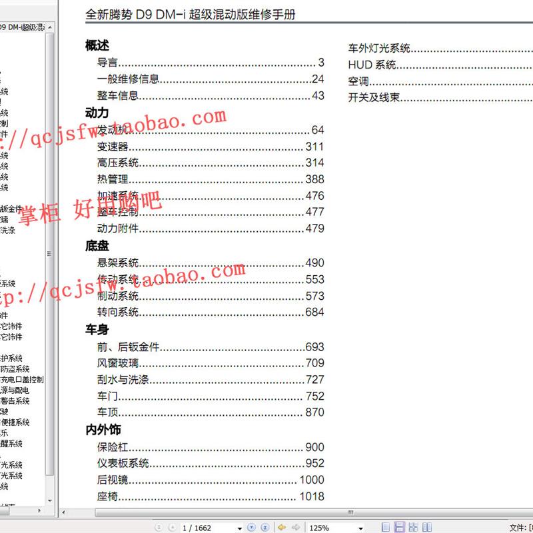
Task: Open the 125% zoom level dropdown
Action: (361, 528)
